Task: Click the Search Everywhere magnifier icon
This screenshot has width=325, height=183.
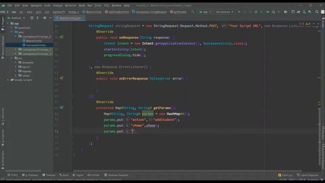Action: 317,12
